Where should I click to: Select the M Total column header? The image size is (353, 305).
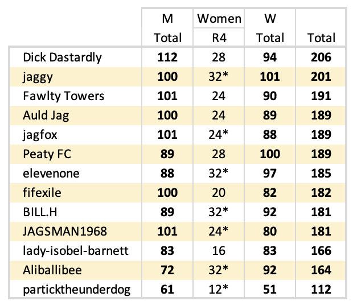point(168,28)
